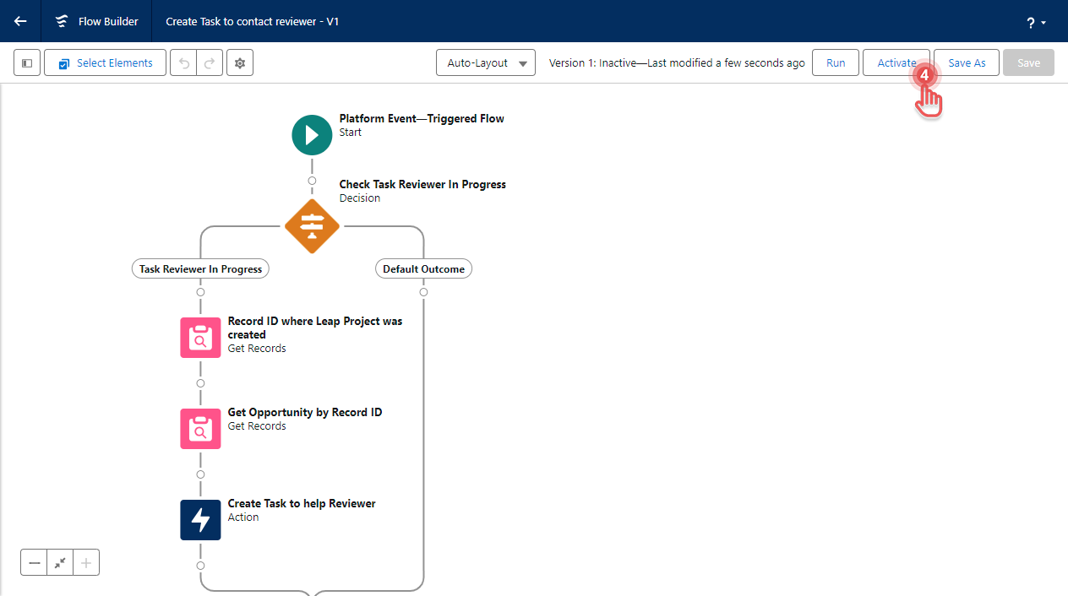Open the Auto-Layout dropdown

click(x=486, y=63)
